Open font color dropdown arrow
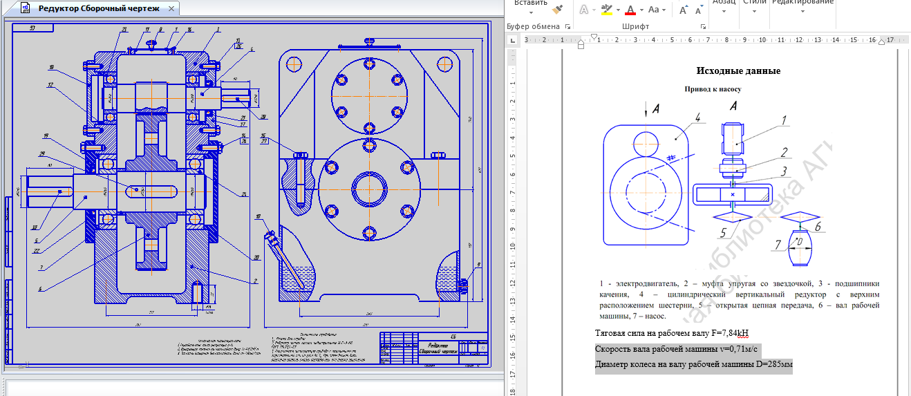The width and height of the screenshot is (911, 396). (641, 10)
